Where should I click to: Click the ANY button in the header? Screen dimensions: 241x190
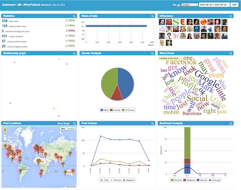point(234,5)
